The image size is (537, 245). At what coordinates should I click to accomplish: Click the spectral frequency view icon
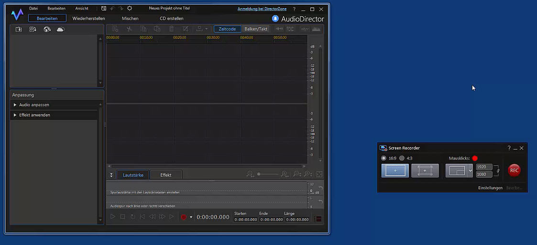pos(316,29)
